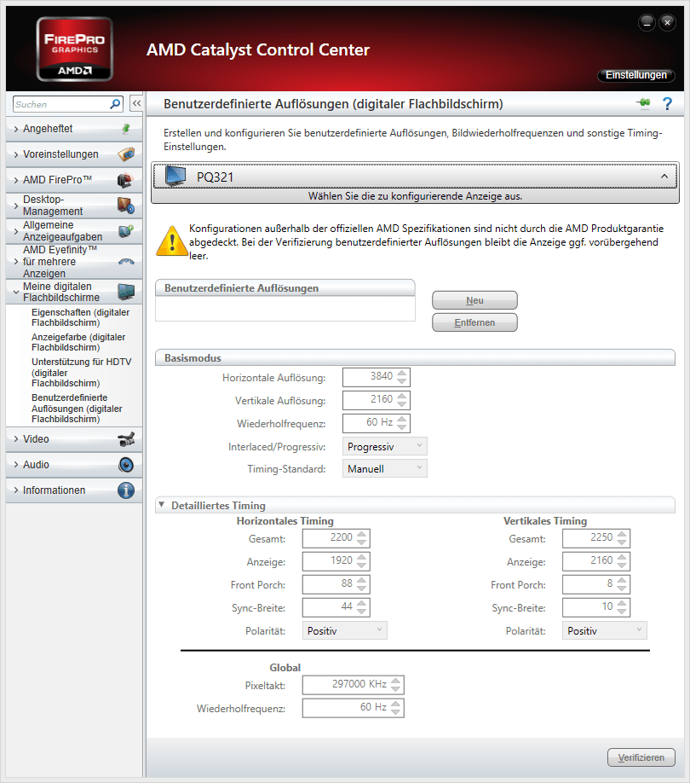Expand the Desktop-Management section
The image size is (690, 783).
click(x=16, y=206)
